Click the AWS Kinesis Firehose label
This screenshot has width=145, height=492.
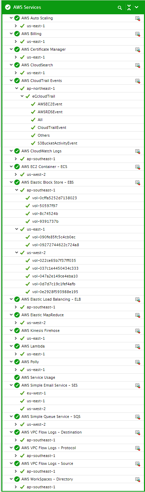(x=40, y=330)
